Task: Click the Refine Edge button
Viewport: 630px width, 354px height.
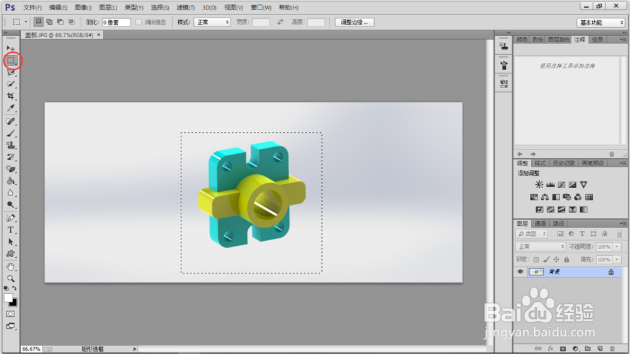Action: 354,22
